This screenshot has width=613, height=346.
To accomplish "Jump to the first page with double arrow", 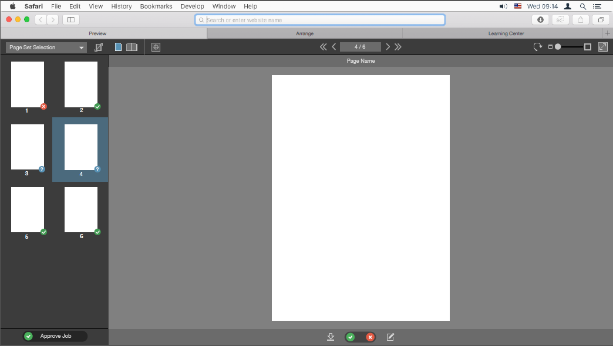I will [x=323, y=47].
